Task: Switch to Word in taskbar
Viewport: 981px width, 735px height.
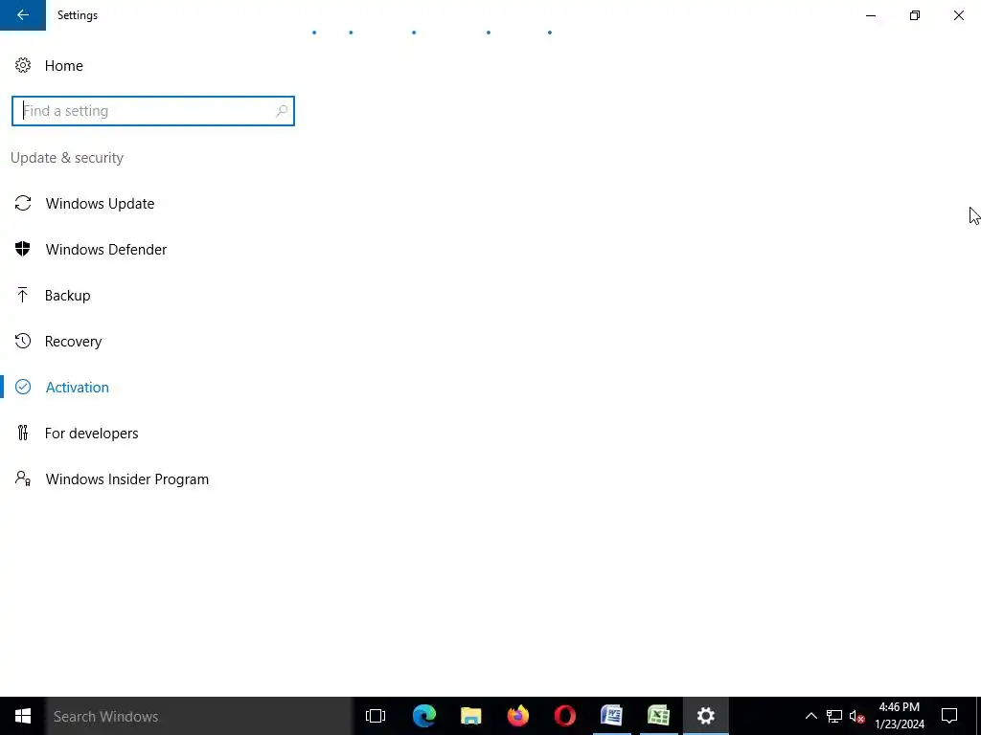Action: (612, 716)
